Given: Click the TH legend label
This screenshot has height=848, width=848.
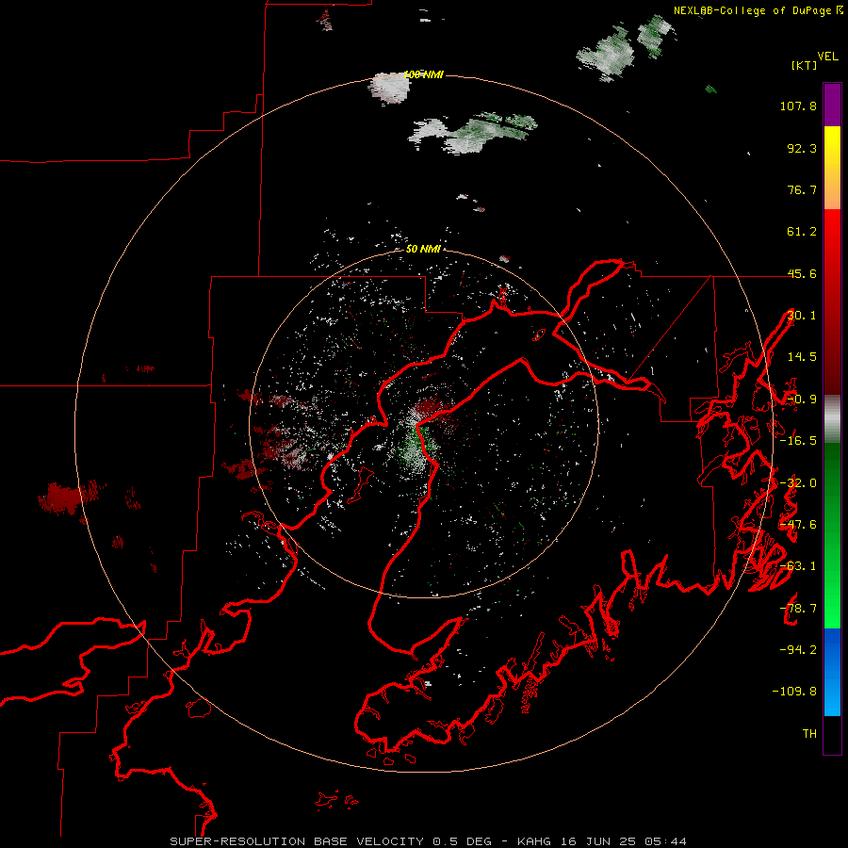Looking at the screenshot, I should point(809,734).
